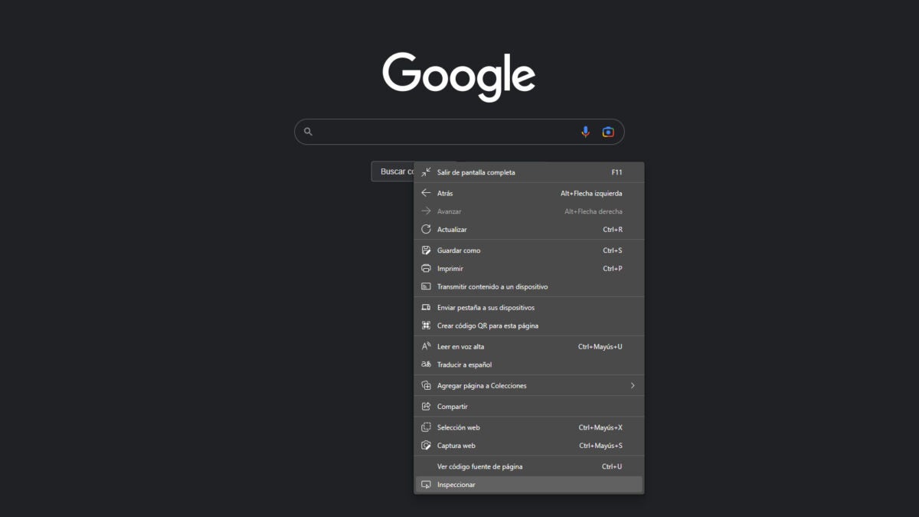Viewport: 919px width, 517px height.
Task: Expand the Agregar página a Colecciones submenu arrow
Action: pyautogui.click(x=633, y=386)
